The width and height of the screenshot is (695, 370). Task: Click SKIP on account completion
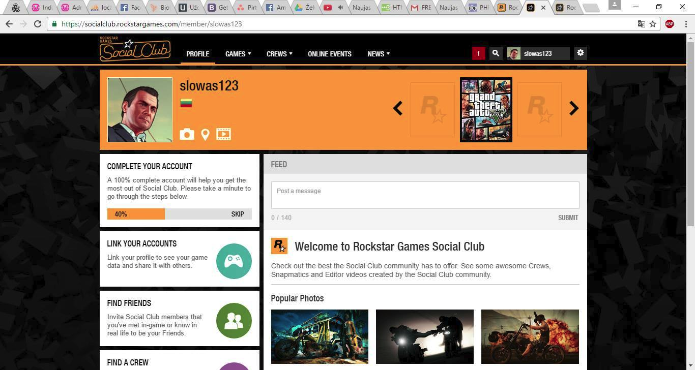tap(238, 214)
